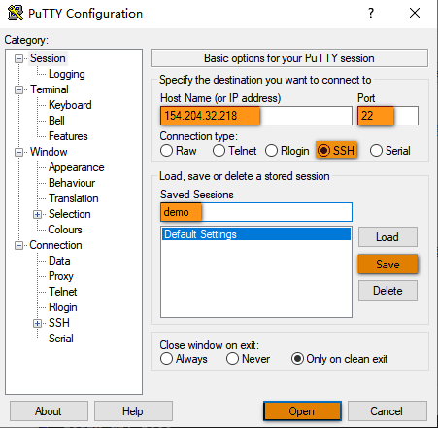The image size is (438, 428).
Task: Select Default Settings in session list
Action: [256, 234]
